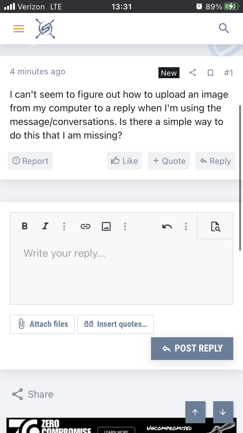Screen dimensions: 243x433
Task: Preview the reply with document icon
Action: (215, 226)
